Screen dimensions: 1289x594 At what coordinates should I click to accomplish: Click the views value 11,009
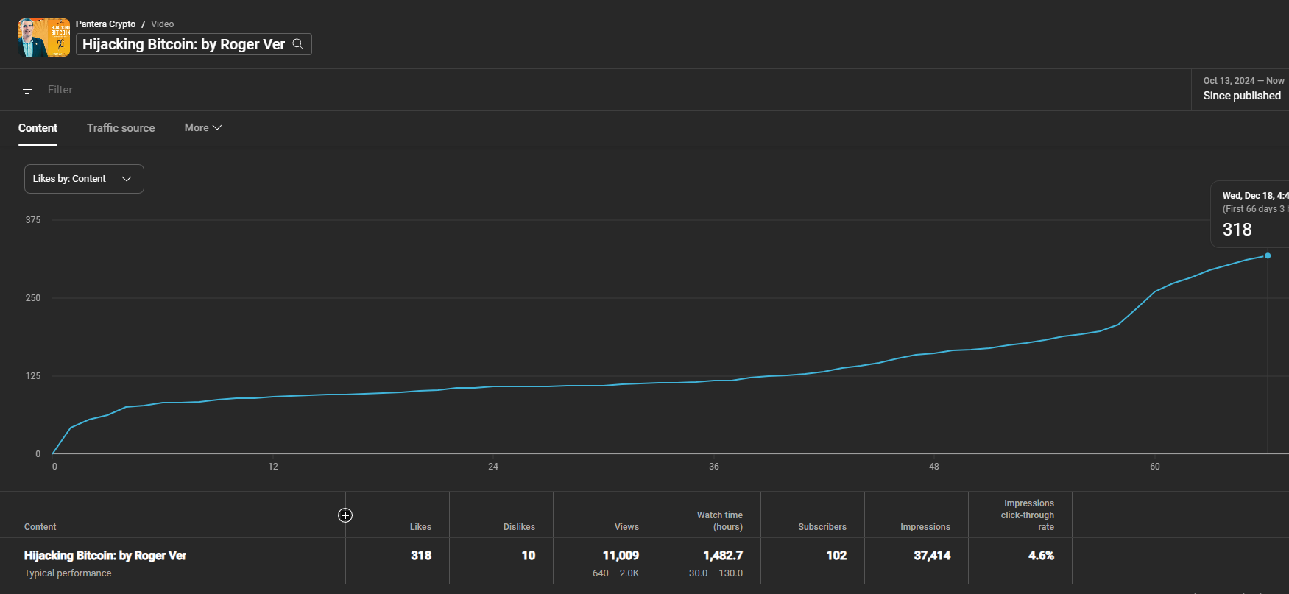[x=621, y=556]
